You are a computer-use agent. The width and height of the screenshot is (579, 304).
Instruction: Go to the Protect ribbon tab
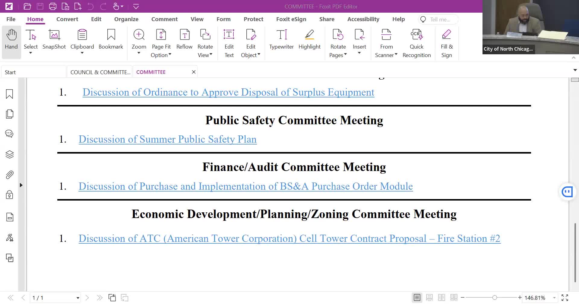[253, 19]
